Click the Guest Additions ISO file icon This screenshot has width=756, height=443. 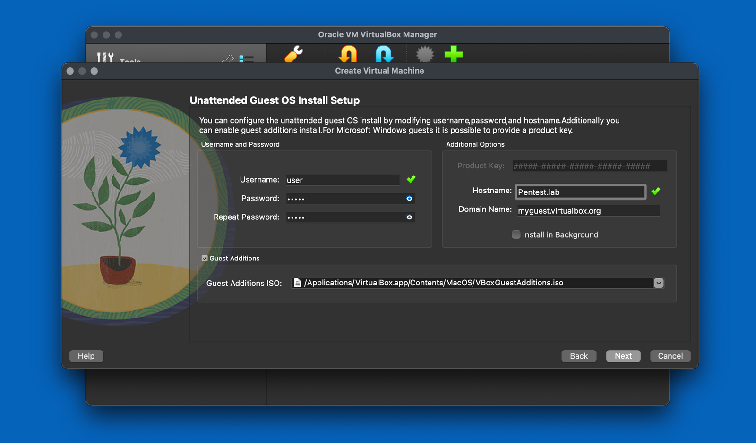297,283
